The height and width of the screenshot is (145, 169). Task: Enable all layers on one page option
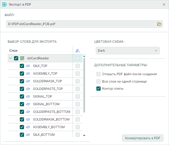(98, 81)
